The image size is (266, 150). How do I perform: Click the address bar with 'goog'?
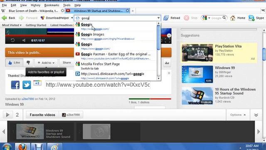point(117,18)
